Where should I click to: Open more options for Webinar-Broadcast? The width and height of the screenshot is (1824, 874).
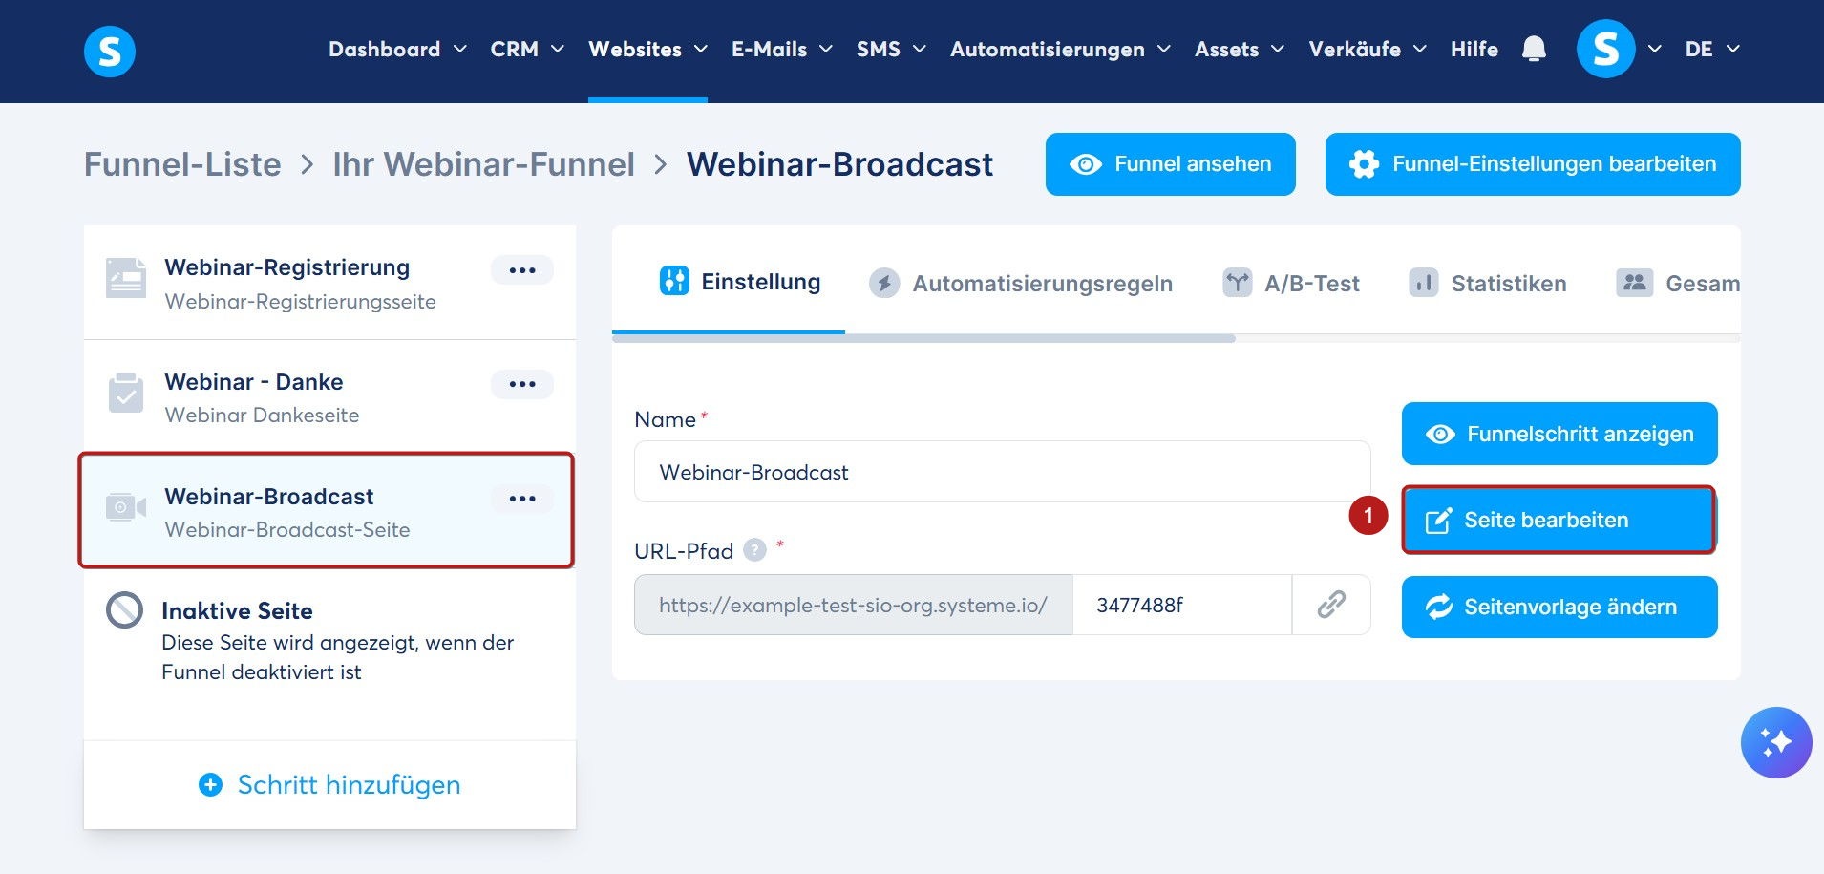pos(522,499)
